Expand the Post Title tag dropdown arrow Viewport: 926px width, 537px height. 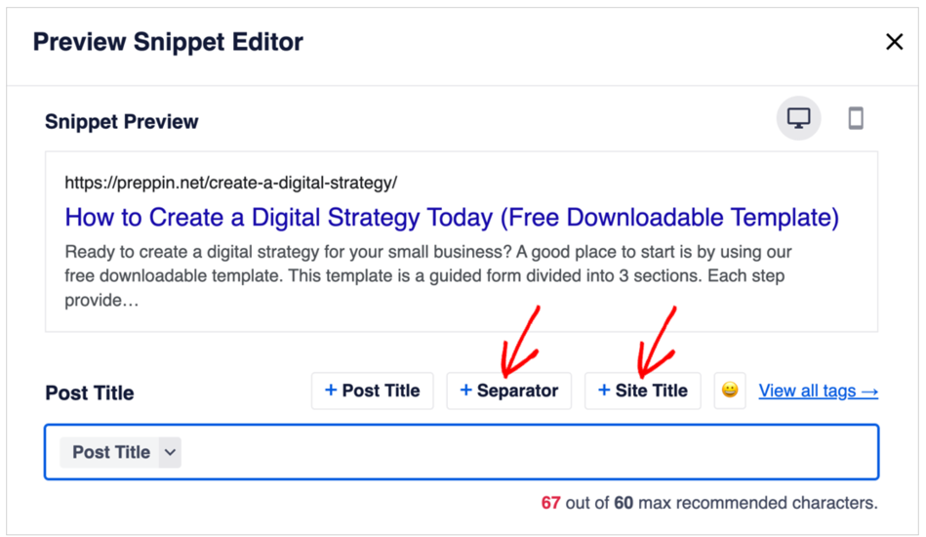[170, 452]
